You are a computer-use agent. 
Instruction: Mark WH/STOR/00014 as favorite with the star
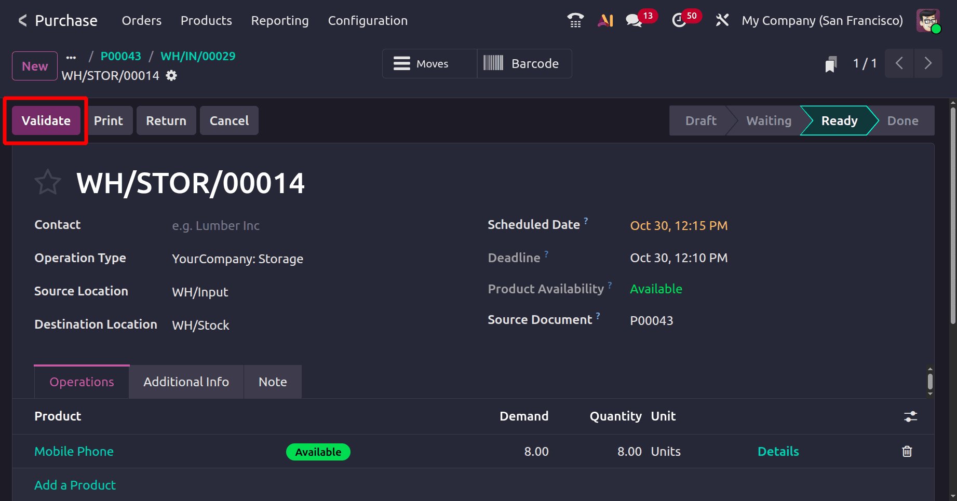[47, 182]
